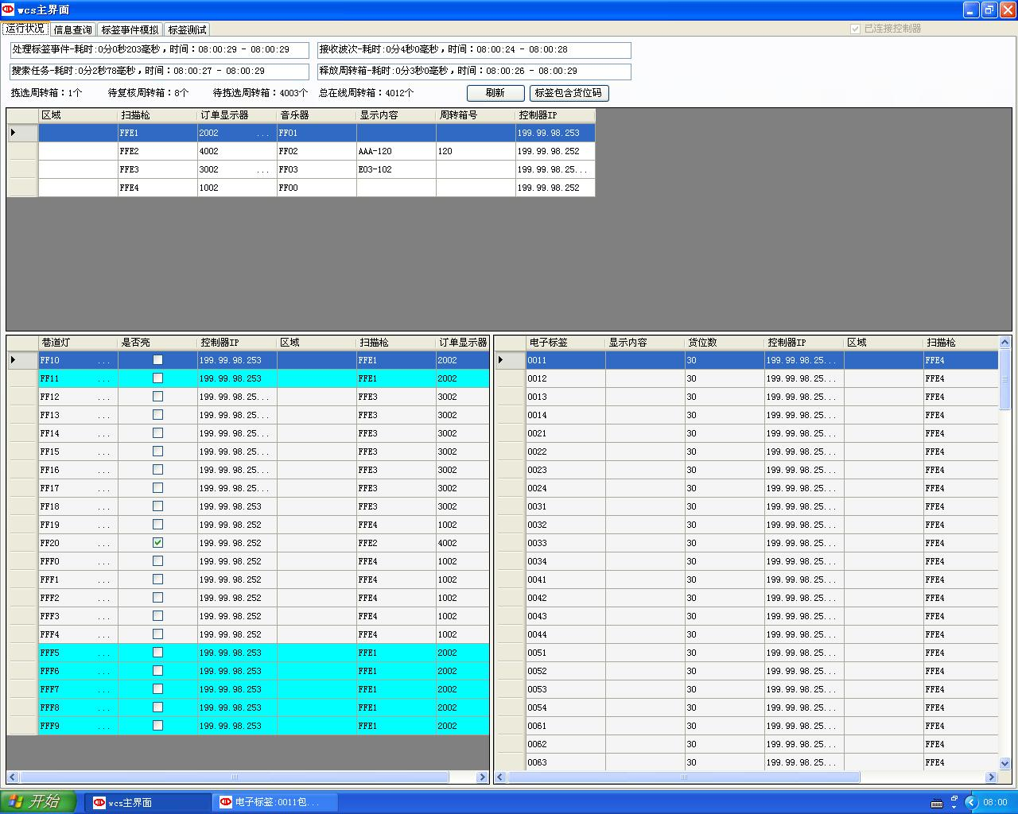The height and width of the screenshot is (814, 1018).
Task: Click scroll up arrow of tag table
Action: coord(1004,343)
